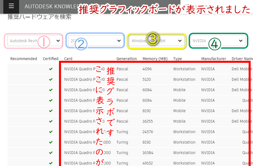Open the version year dropdown
Viewport: 253px width, 166px height.
pyautogui.click(x=96, y=41)
